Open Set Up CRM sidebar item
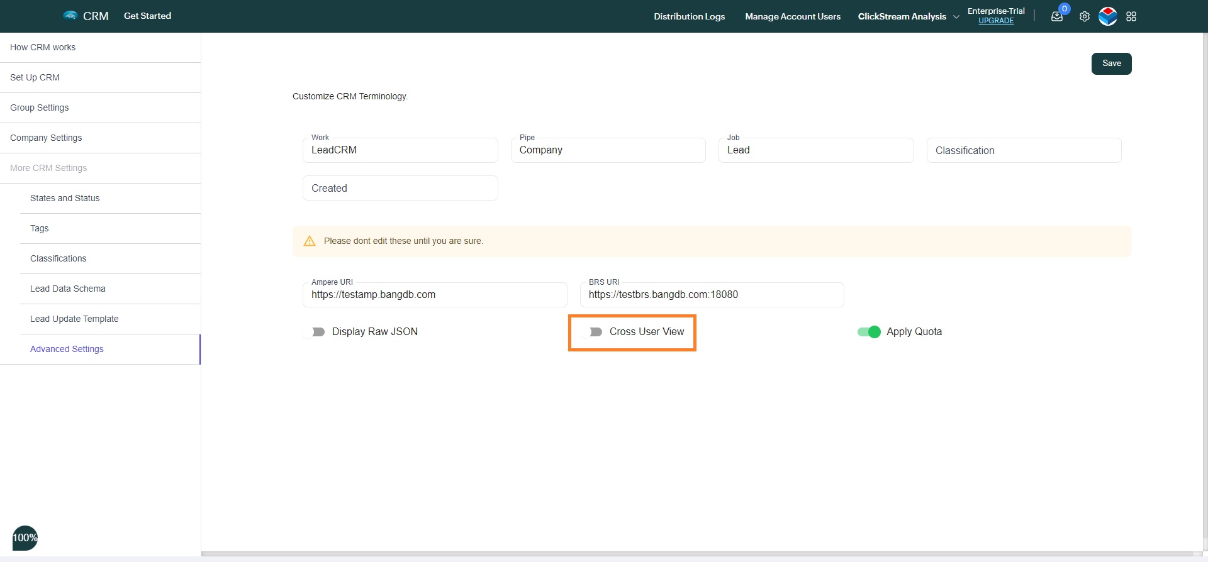 pos(101,77)
